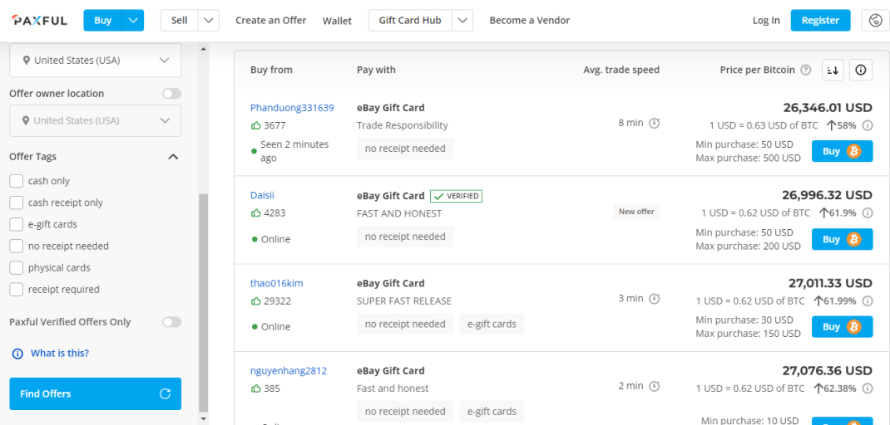Click the info icon beside What is this?
The width and height of the screenshot is (890, 425).
(17, 354)
